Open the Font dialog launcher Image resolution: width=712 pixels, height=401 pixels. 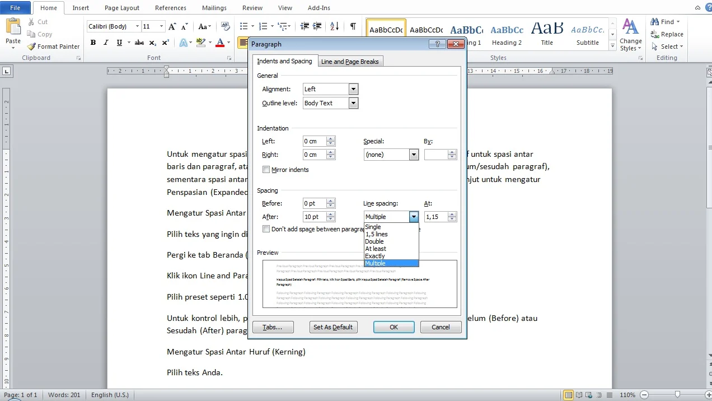pos(229,58)
